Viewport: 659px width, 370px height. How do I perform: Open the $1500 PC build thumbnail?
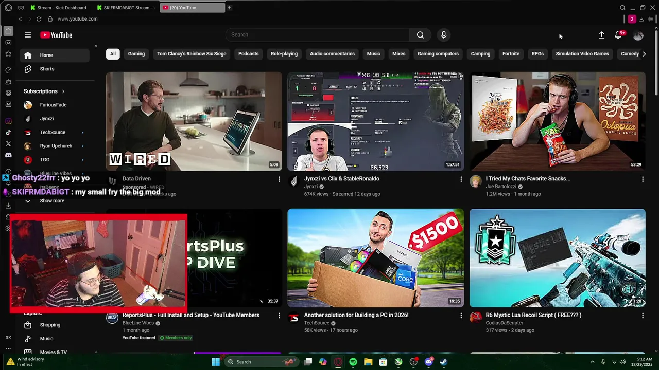[376, 258]
